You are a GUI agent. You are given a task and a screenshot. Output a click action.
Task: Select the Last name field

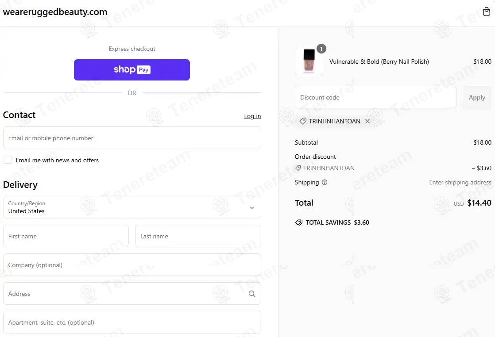point(198,236)
